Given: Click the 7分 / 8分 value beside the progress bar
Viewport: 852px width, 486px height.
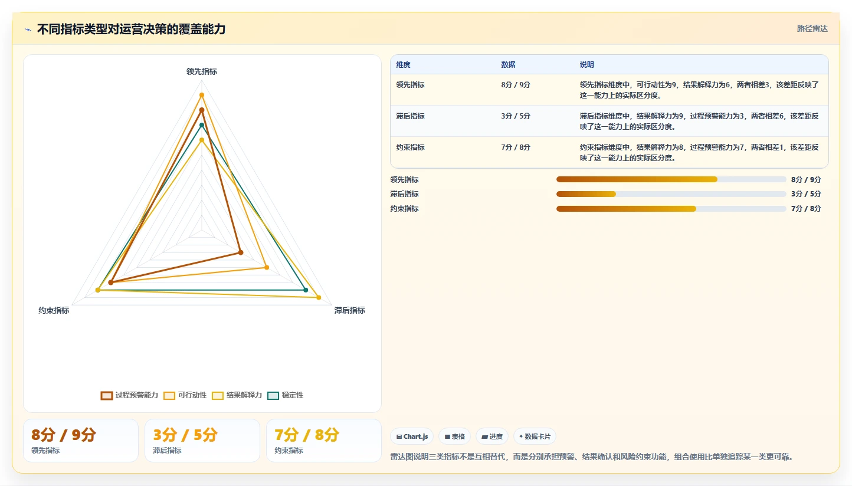Looking at the screenshot, I should [806, 209].
